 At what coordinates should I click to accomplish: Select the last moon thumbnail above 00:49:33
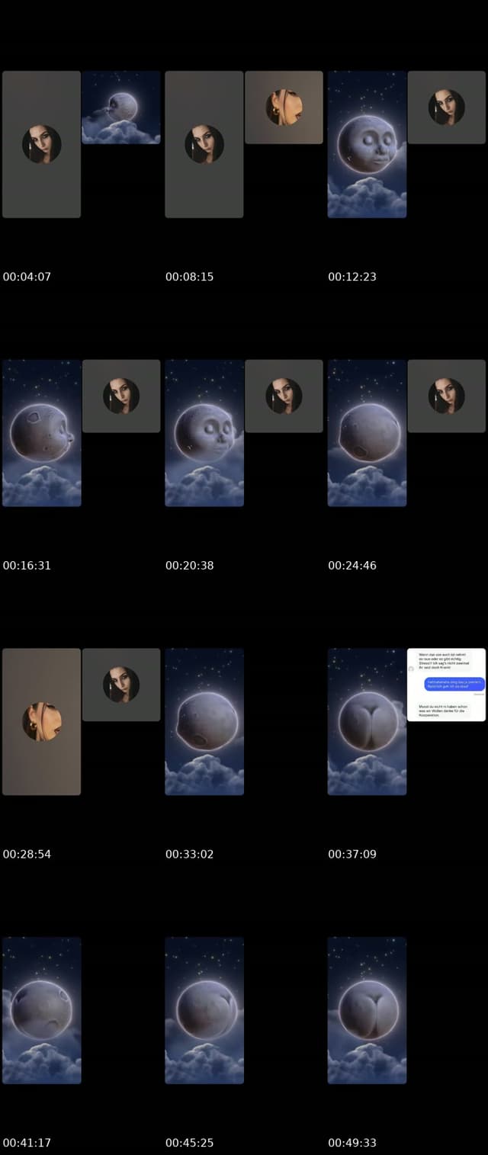tap(367, 1010)
